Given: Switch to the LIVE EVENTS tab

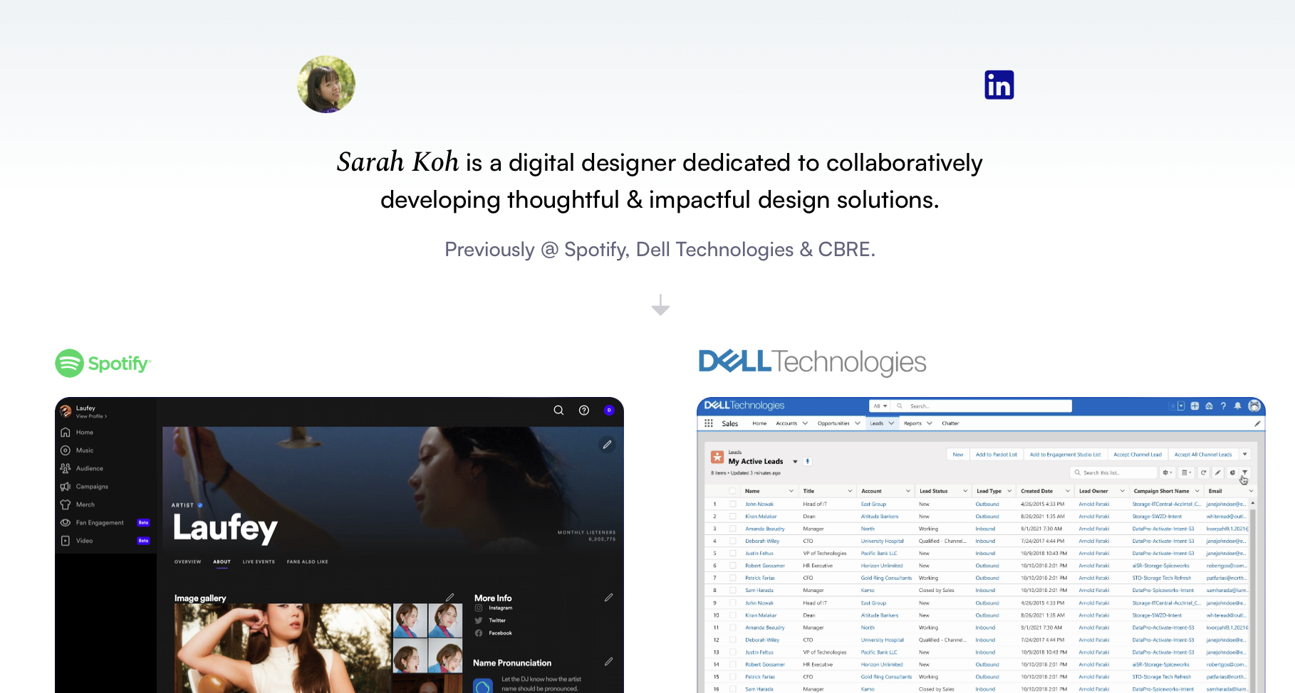Looking at the screenshot, I should point(258,561).
